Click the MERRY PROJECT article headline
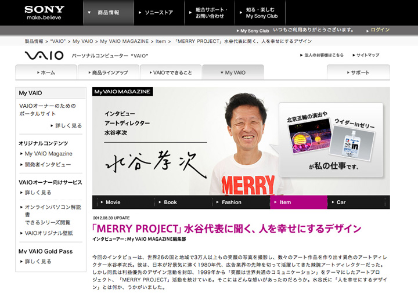Image resolution: width=418 pixels, height=293 pixels. pos(226,229)
